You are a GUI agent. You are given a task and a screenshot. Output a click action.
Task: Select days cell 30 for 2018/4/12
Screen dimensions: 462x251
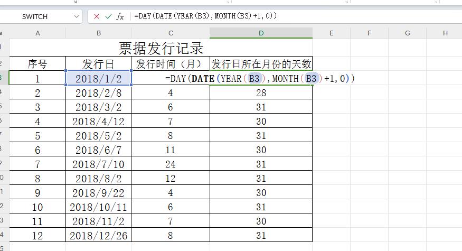click(261, 121)
